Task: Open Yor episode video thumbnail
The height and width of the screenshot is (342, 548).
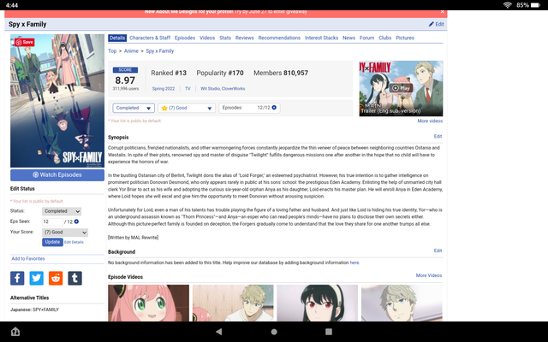Action: coord(318,303)
